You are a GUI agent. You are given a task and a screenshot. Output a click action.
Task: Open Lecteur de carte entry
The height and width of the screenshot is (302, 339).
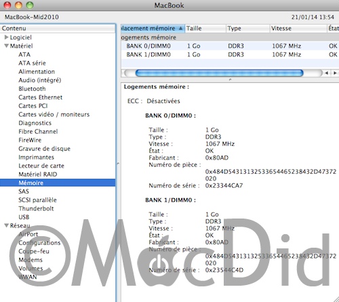(41, 166)
